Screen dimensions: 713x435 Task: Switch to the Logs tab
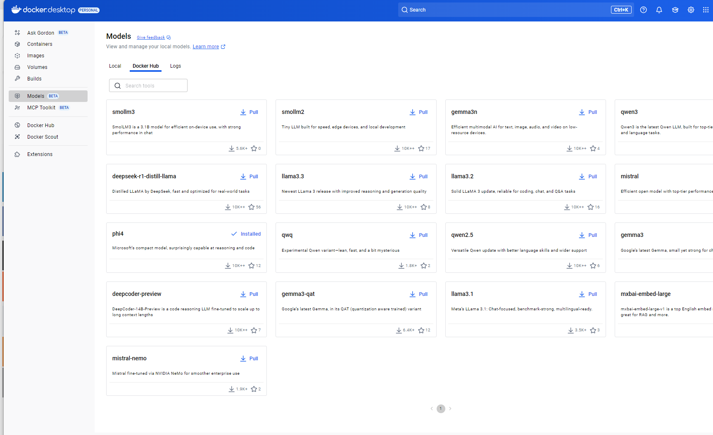pos(176,66)
